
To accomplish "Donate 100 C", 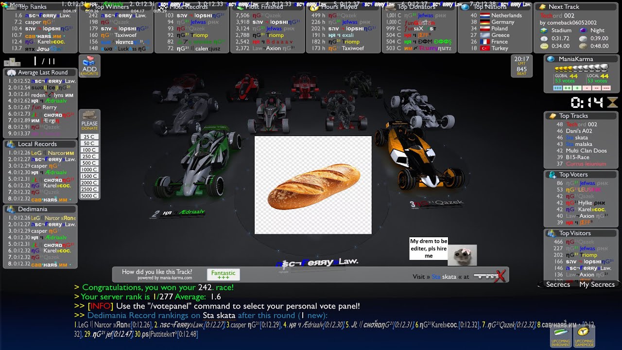I will pos(89,150).
